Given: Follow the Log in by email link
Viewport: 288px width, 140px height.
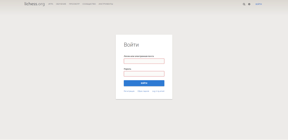Looking at the screenshot, I should point(158,91).
